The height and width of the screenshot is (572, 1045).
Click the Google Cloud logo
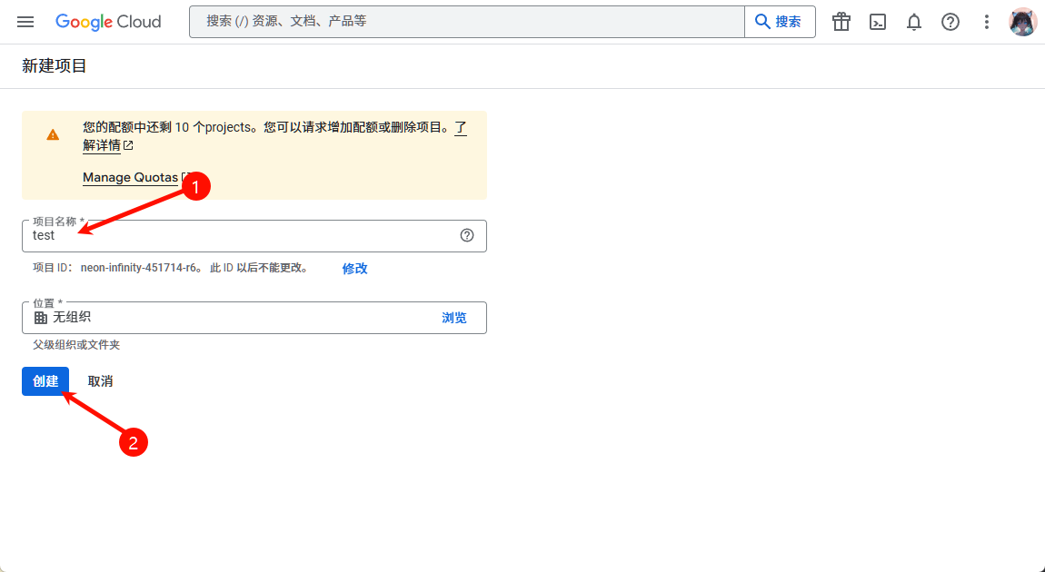(108, 22)
